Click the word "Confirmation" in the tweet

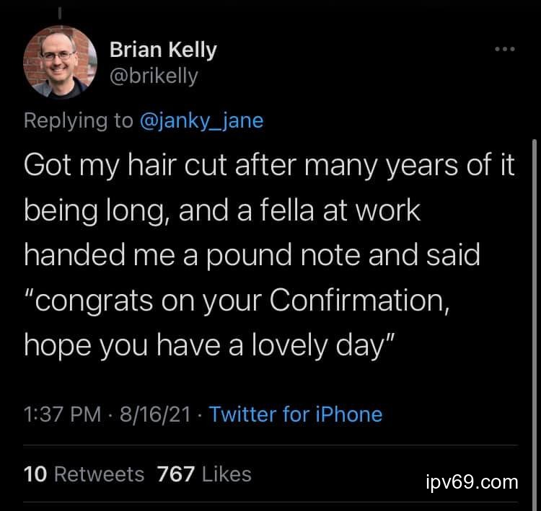pyautogui.click(x=358, y=299)
